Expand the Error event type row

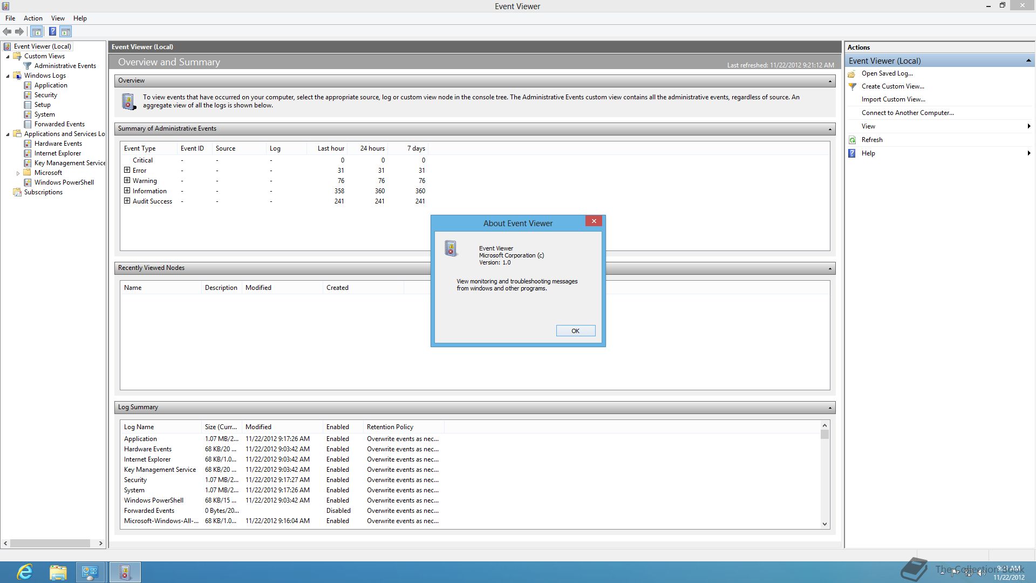pos(127,170)
